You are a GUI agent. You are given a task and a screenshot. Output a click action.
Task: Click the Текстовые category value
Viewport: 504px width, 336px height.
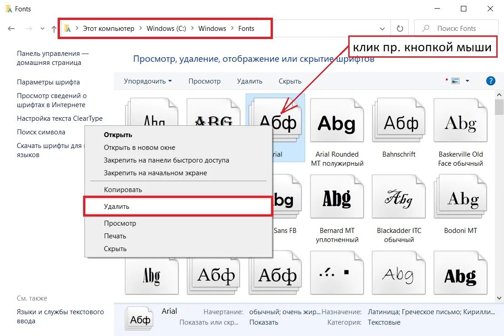(384, 322)
